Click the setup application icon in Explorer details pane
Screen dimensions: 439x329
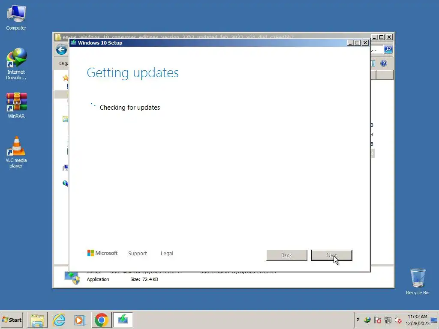pos(72,278)
